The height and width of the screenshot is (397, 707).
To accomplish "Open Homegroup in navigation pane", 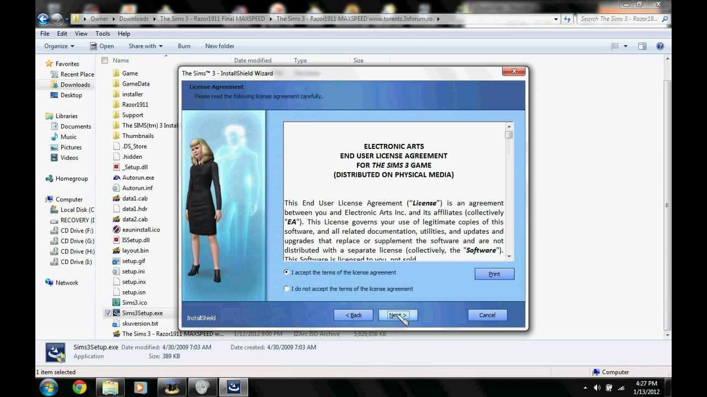I will 66,179.
